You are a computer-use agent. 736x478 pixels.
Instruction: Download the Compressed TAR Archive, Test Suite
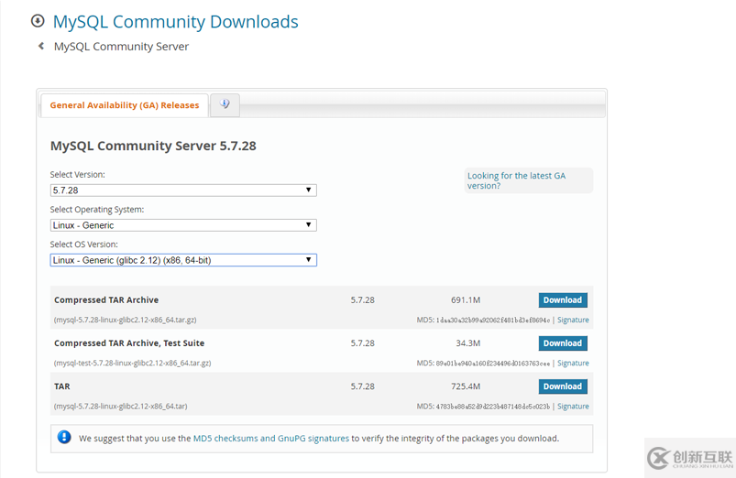[563, 343]
